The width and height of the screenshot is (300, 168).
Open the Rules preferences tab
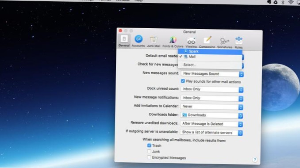click(x=238, y=43)
